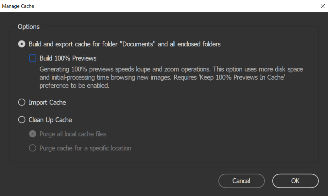
Task: Enable the Build 100% Previews checkbox
Action: click(x=33, y=58)
